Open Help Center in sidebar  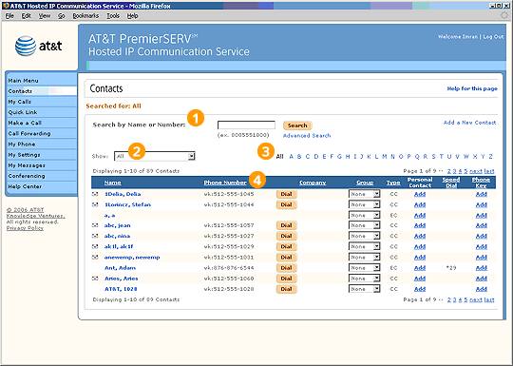click(25, 186)
